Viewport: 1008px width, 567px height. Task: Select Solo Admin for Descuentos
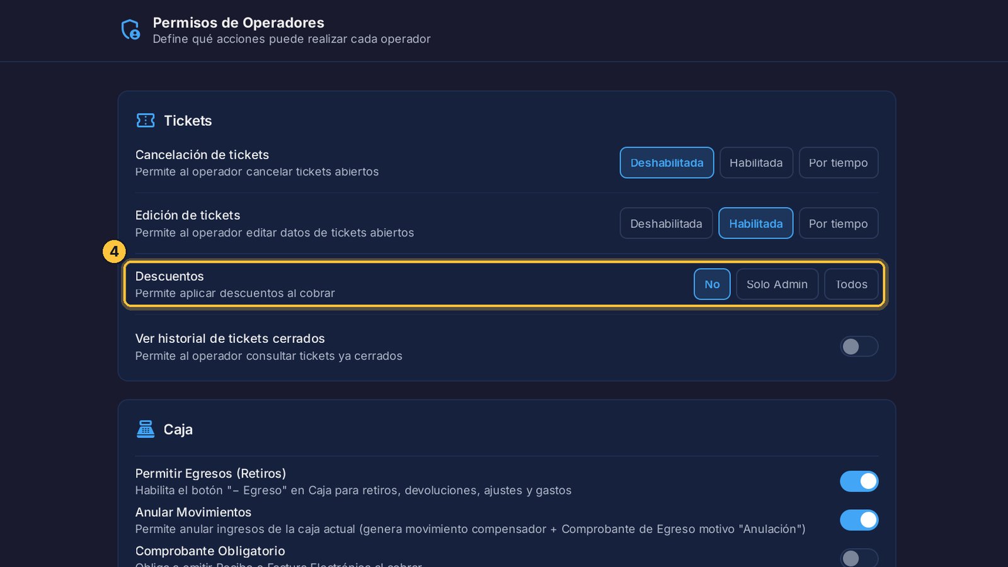tap(777, 284)
